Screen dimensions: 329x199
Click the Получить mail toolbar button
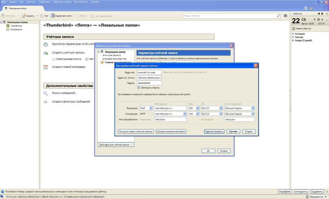coord(9,16)
